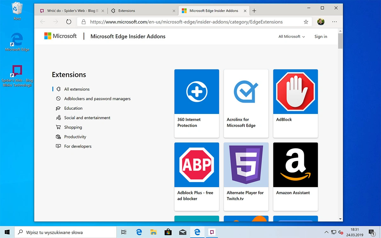Click the Shopping cart icon
The width and height of the screenshot is (381, 238).
click(x=58, y=127)
